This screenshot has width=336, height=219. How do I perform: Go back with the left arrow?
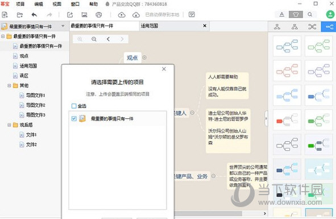point(108,39)
